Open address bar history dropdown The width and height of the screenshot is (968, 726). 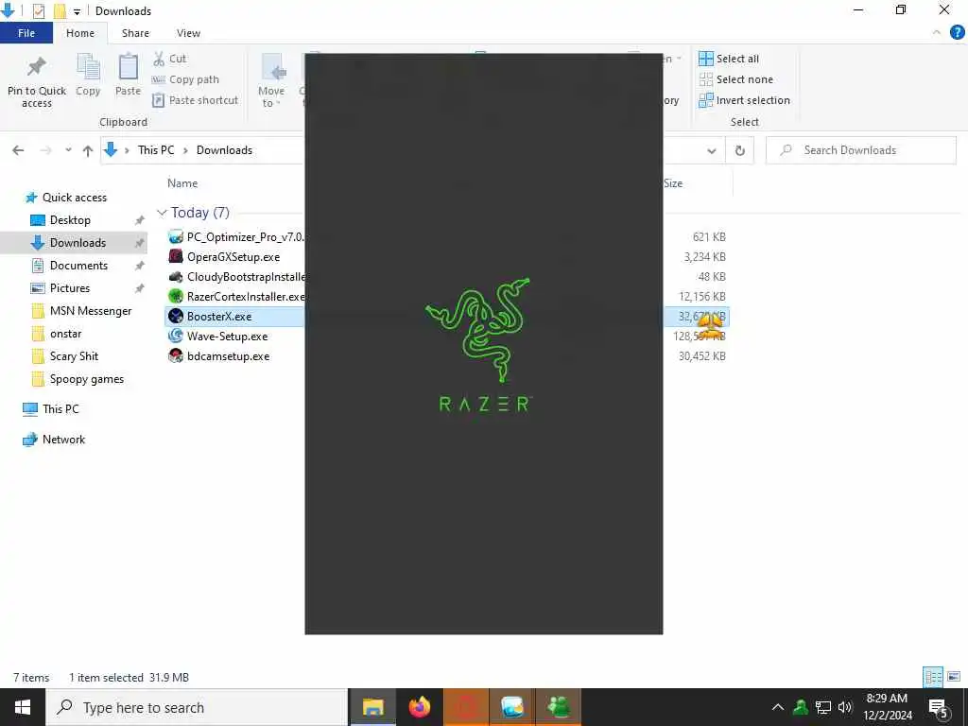[x=711, y=150]
